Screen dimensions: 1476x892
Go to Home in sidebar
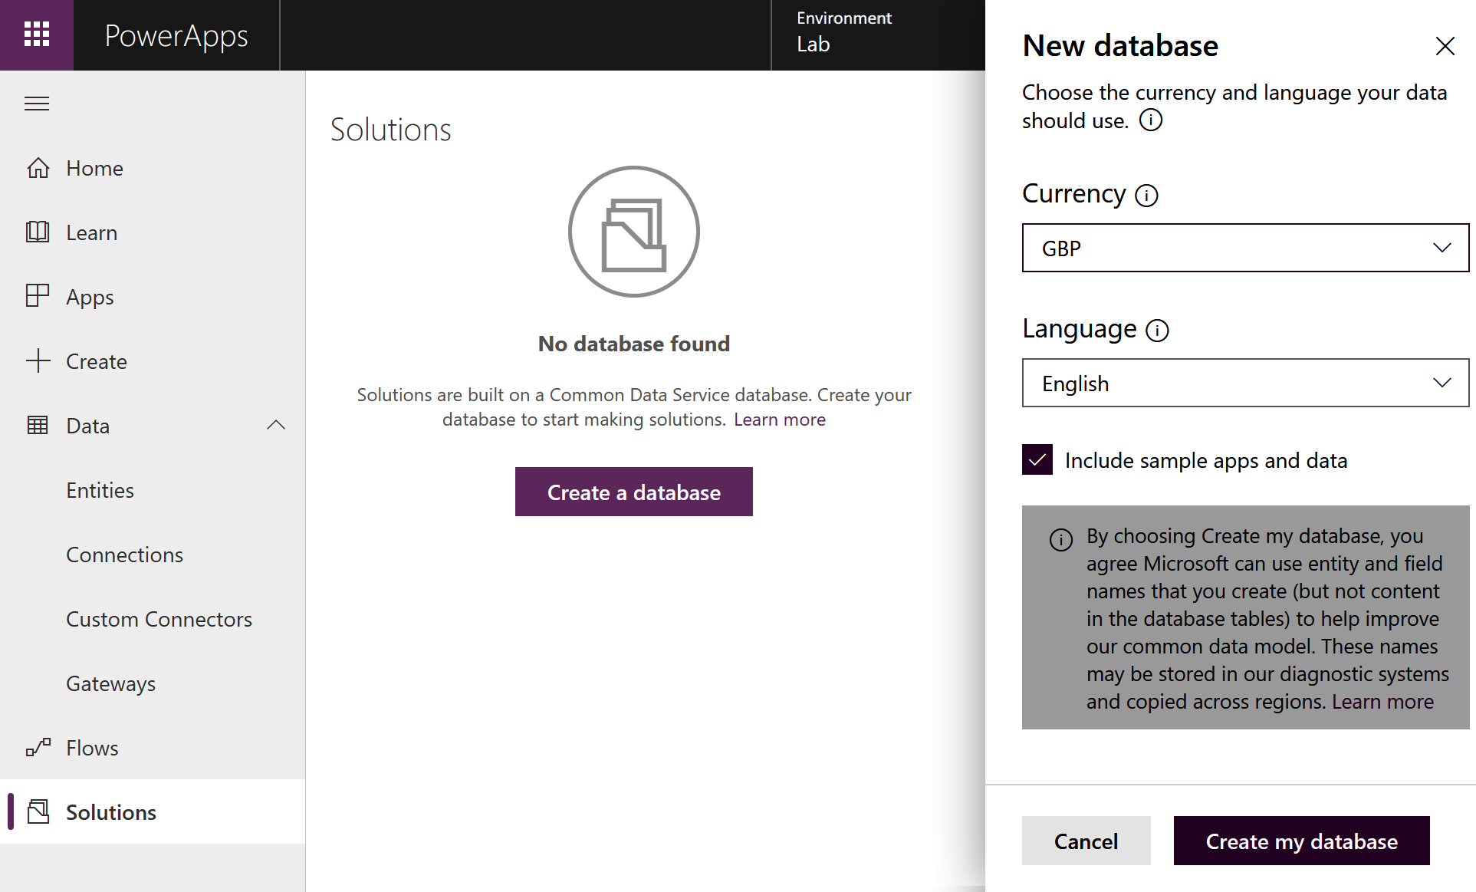click(153, 168)
